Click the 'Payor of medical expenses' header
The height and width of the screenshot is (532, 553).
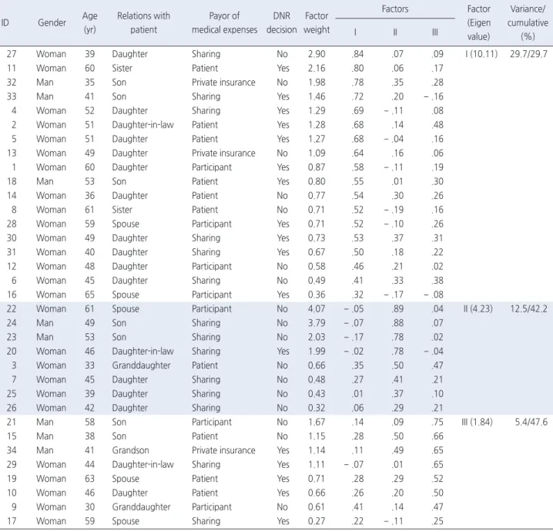pyautogui.click(x=224, y=22)
